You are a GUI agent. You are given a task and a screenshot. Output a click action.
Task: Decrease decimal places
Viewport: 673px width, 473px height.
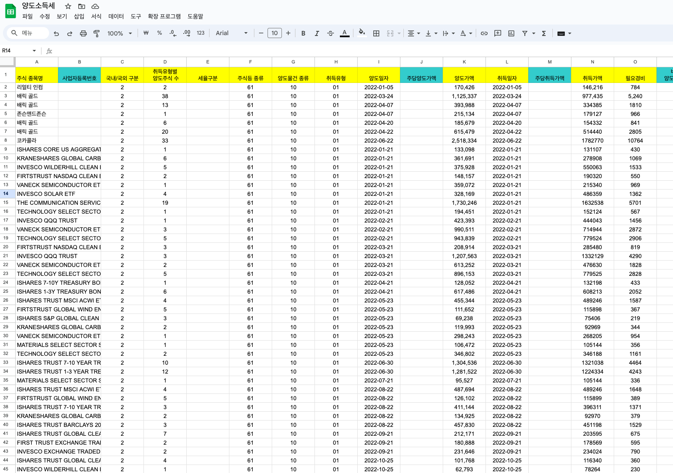173,33
